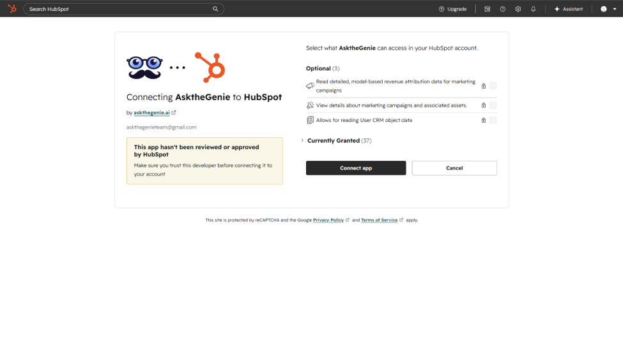Screen dimensions: 623x340
Task: Click the search magnifier icon
Action: tap(215, 9)
